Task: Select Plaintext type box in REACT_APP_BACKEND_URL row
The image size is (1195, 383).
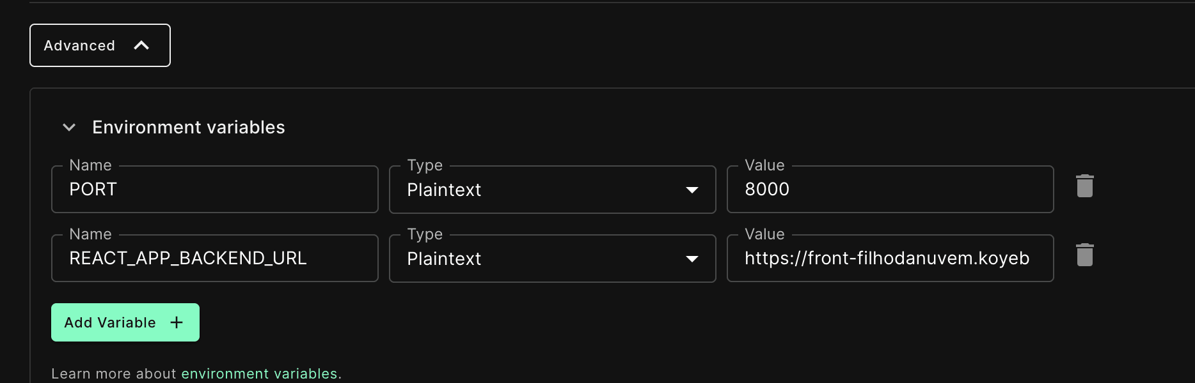Action: [x=537, y=259]
